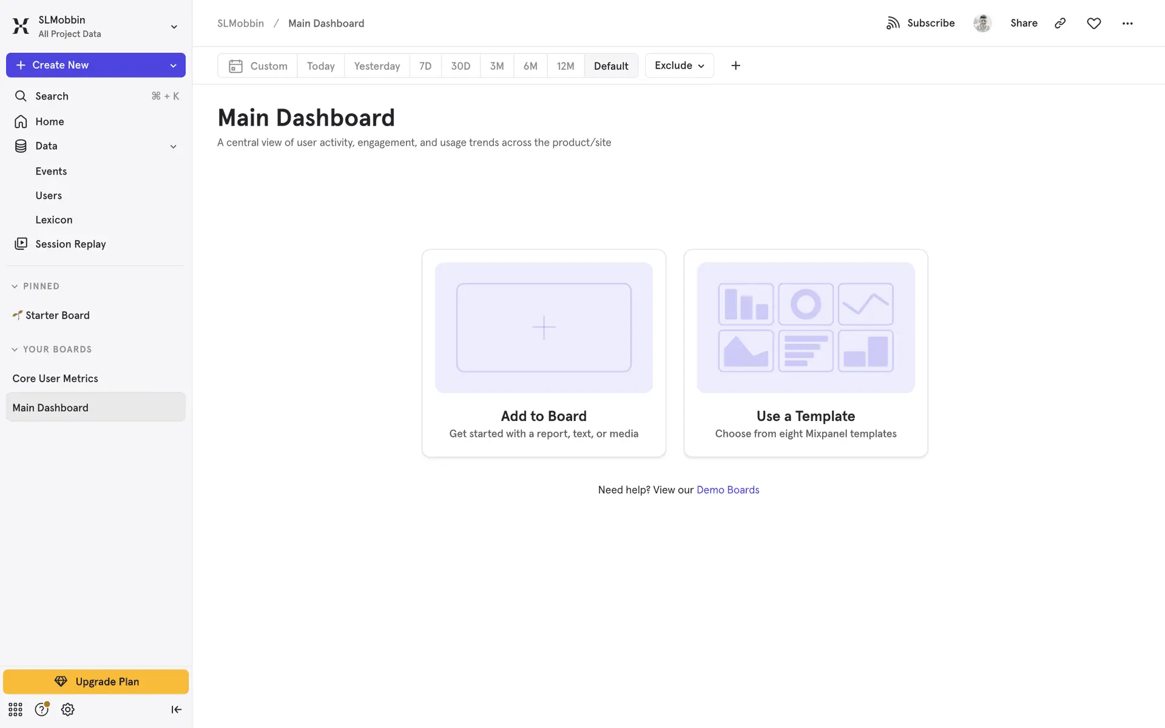Collapse the Data section chevron
The height and width of the screenshot is (728, 1165).
174,146
